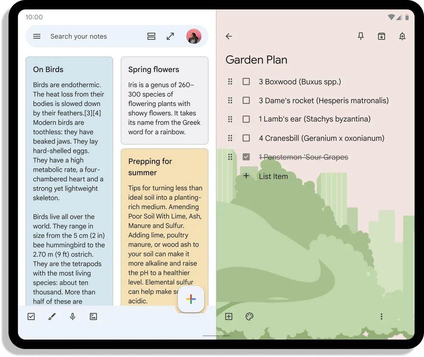This screenshot has width=424, height=357.
Task: Expand the notes pane to full screen
Action: 170,36
